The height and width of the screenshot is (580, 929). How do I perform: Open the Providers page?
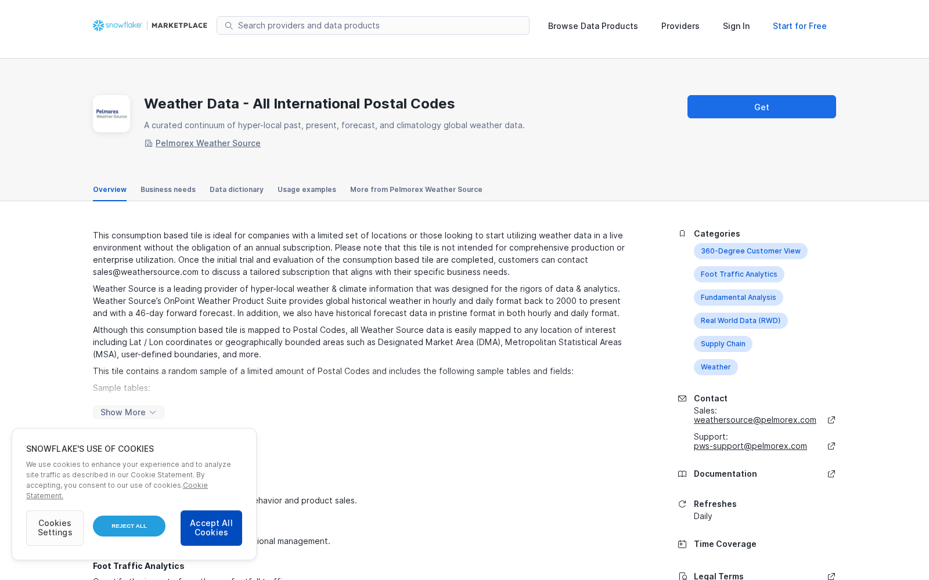(680, 26)
